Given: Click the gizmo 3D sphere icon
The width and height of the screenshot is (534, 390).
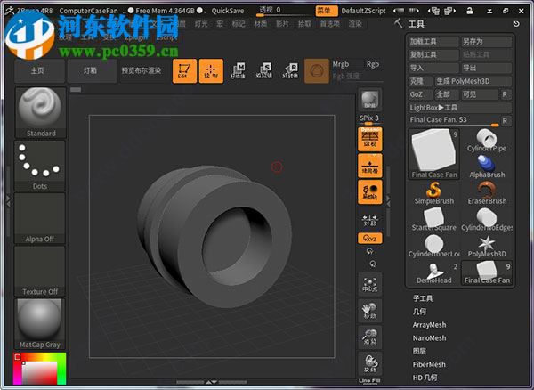Looking at the screenshot, I should pos(317,71).
